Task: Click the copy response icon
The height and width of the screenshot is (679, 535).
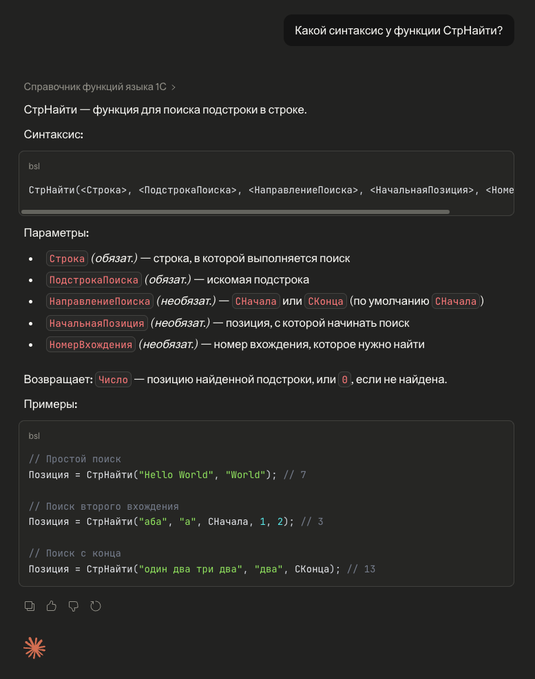Action: pos(30,606)
